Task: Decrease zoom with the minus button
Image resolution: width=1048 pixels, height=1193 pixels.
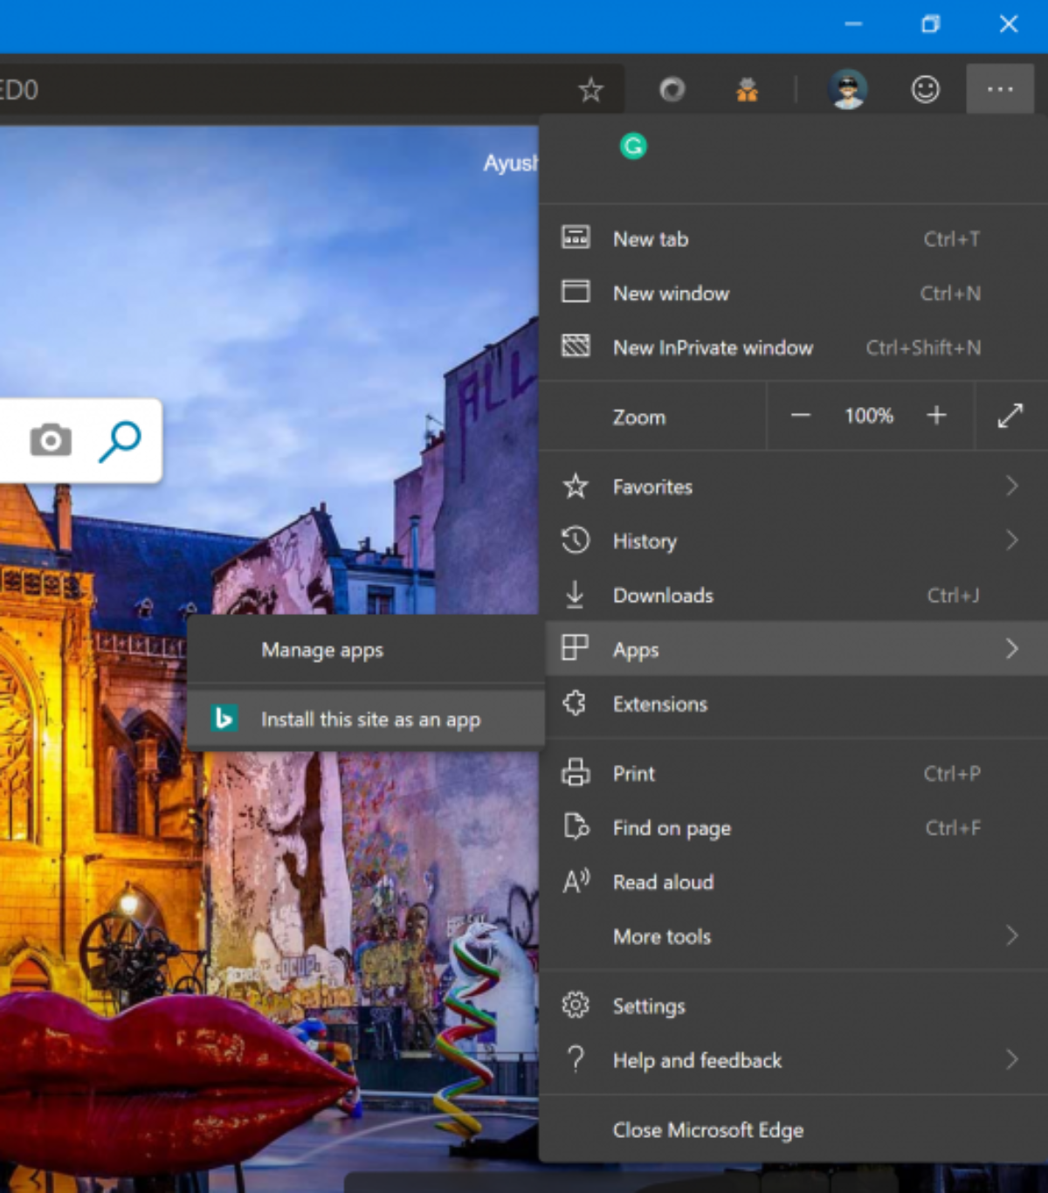Action: tap(801, 416)
